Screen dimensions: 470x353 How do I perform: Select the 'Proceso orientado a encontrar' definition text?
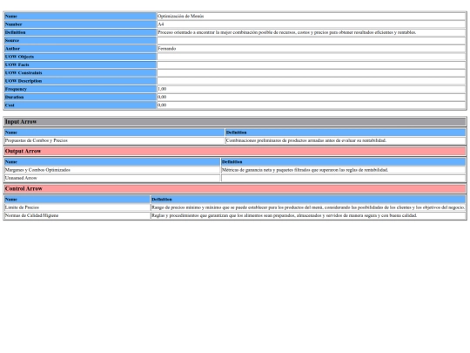(286, 32)
